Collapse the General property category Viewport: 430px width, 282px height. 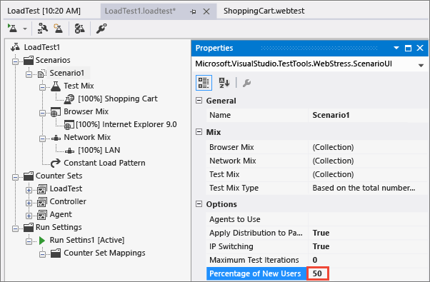tap(199, 101)
